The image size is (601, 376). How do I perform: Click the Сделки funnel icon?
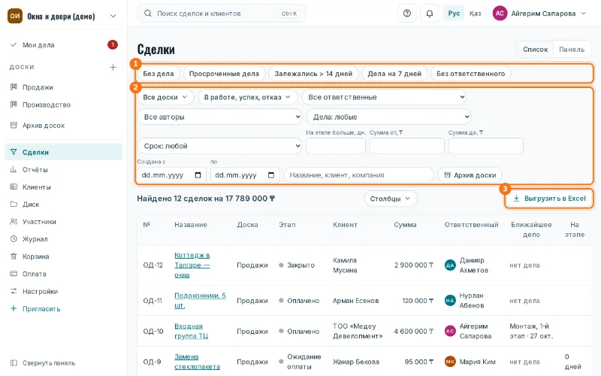click(x=14, y=152)
